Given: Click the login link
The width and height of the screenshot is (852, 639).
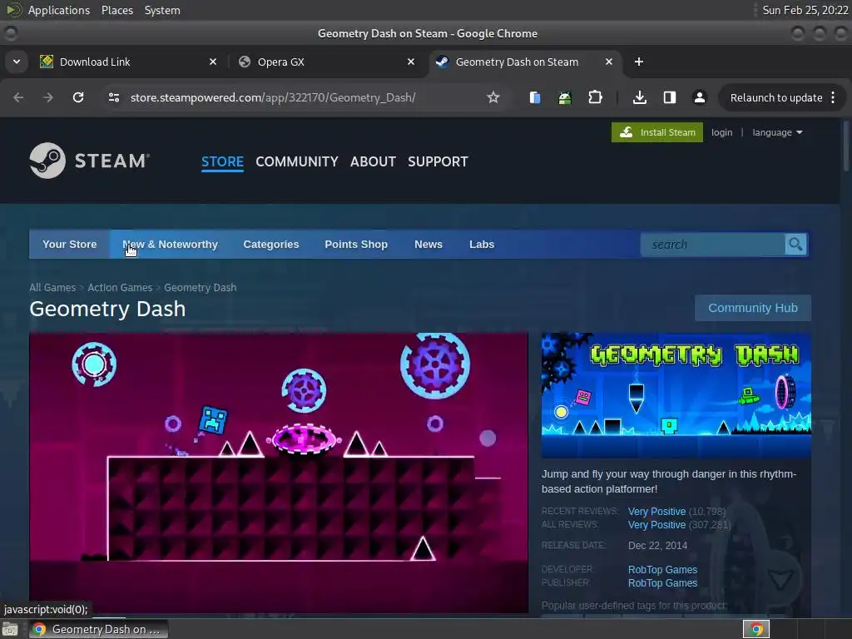Looking at the screenshot, I should pos(721,132).
